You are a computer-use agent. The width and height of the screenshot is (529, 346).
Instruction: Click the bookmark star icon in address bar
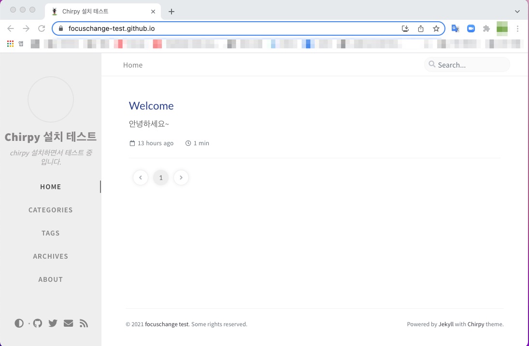436,28
